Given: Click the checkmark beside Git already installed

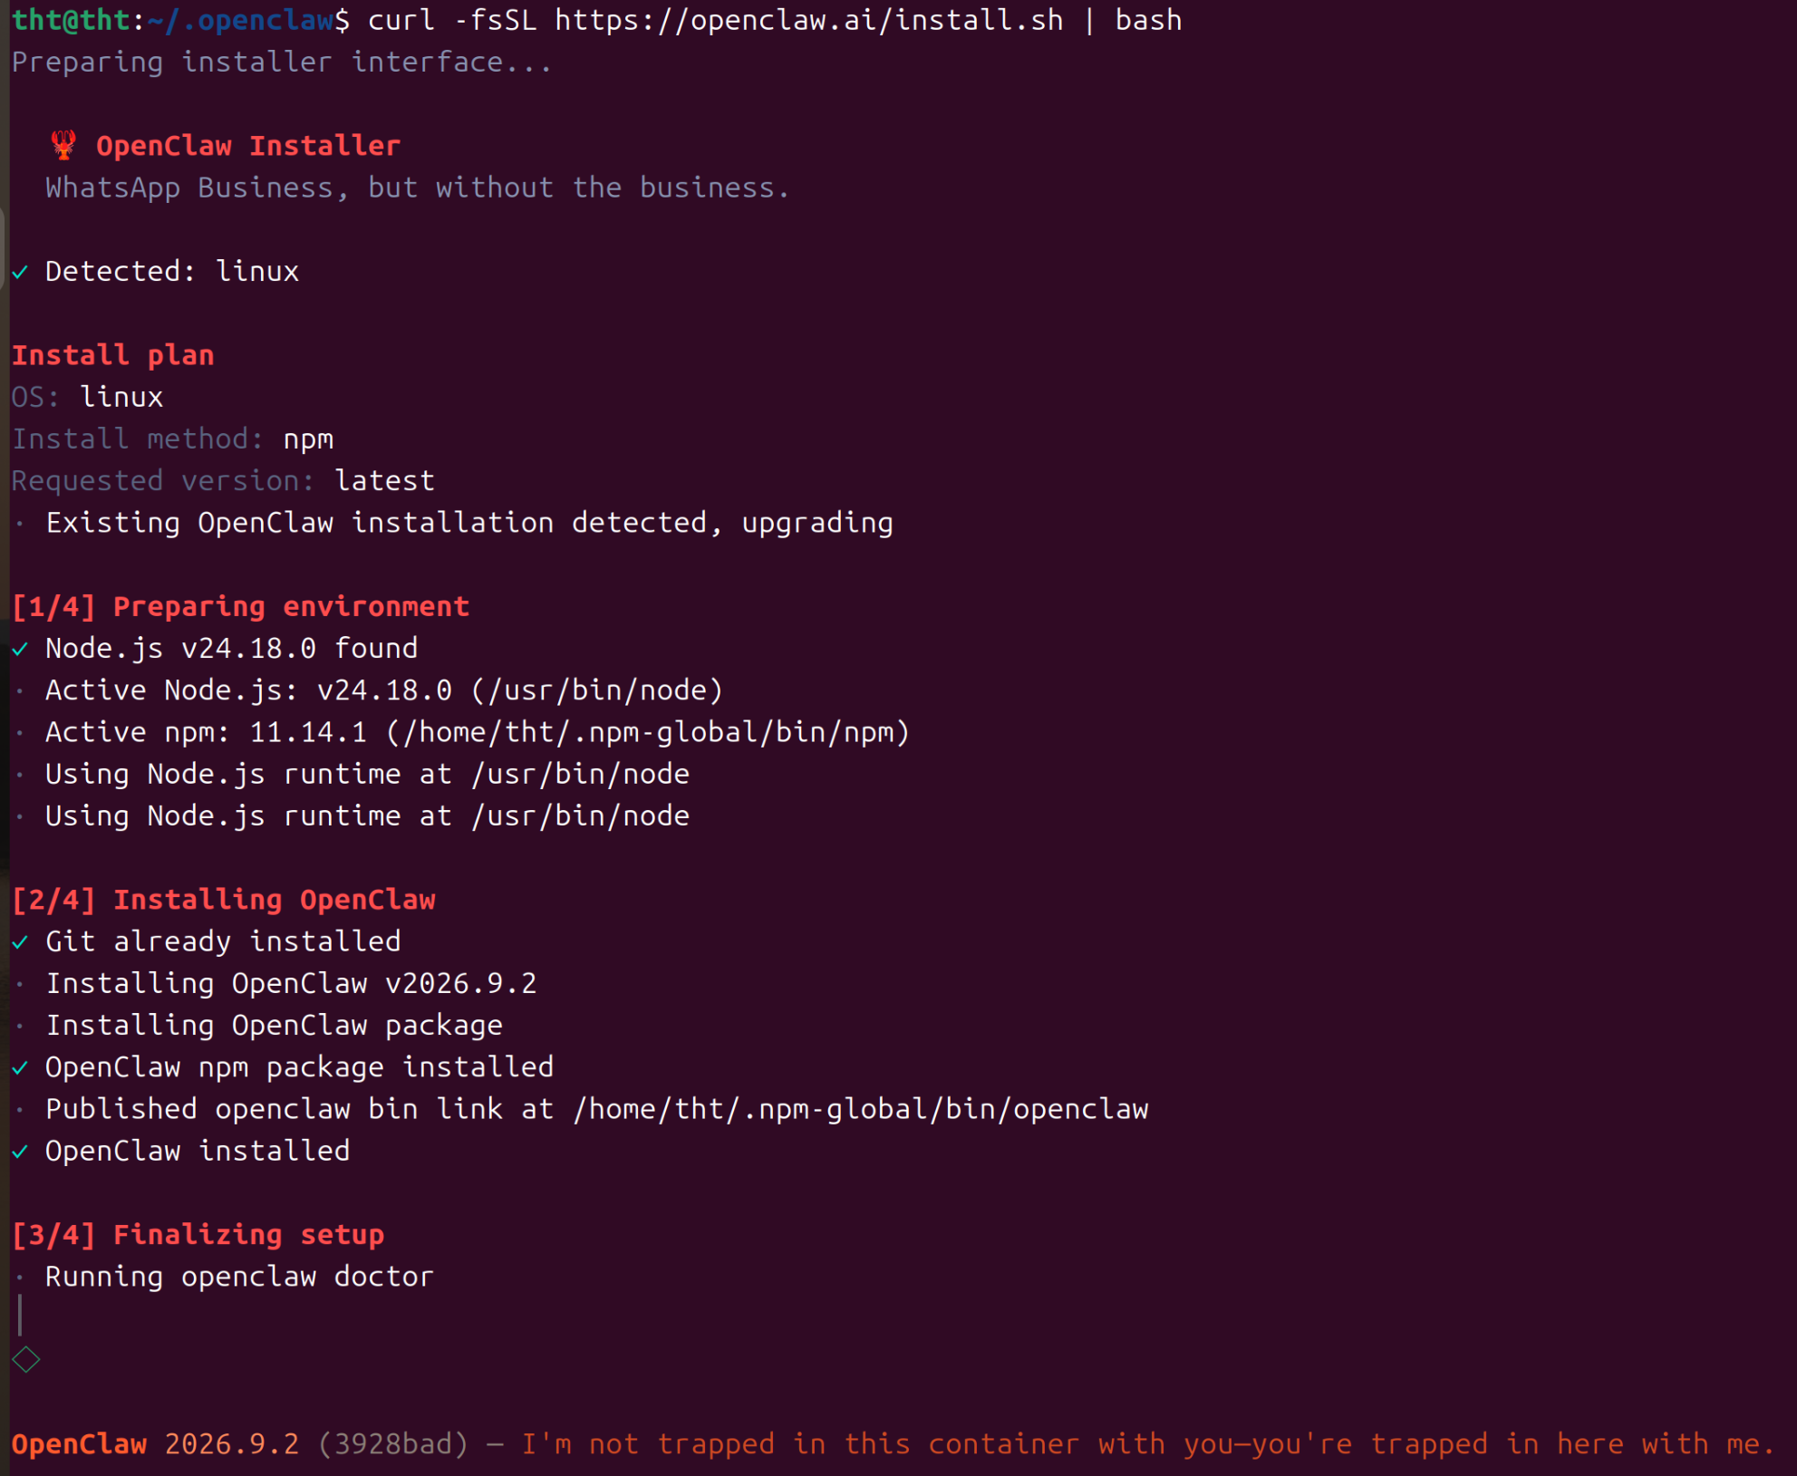Looking at the screenshot, I should (20, 942).
